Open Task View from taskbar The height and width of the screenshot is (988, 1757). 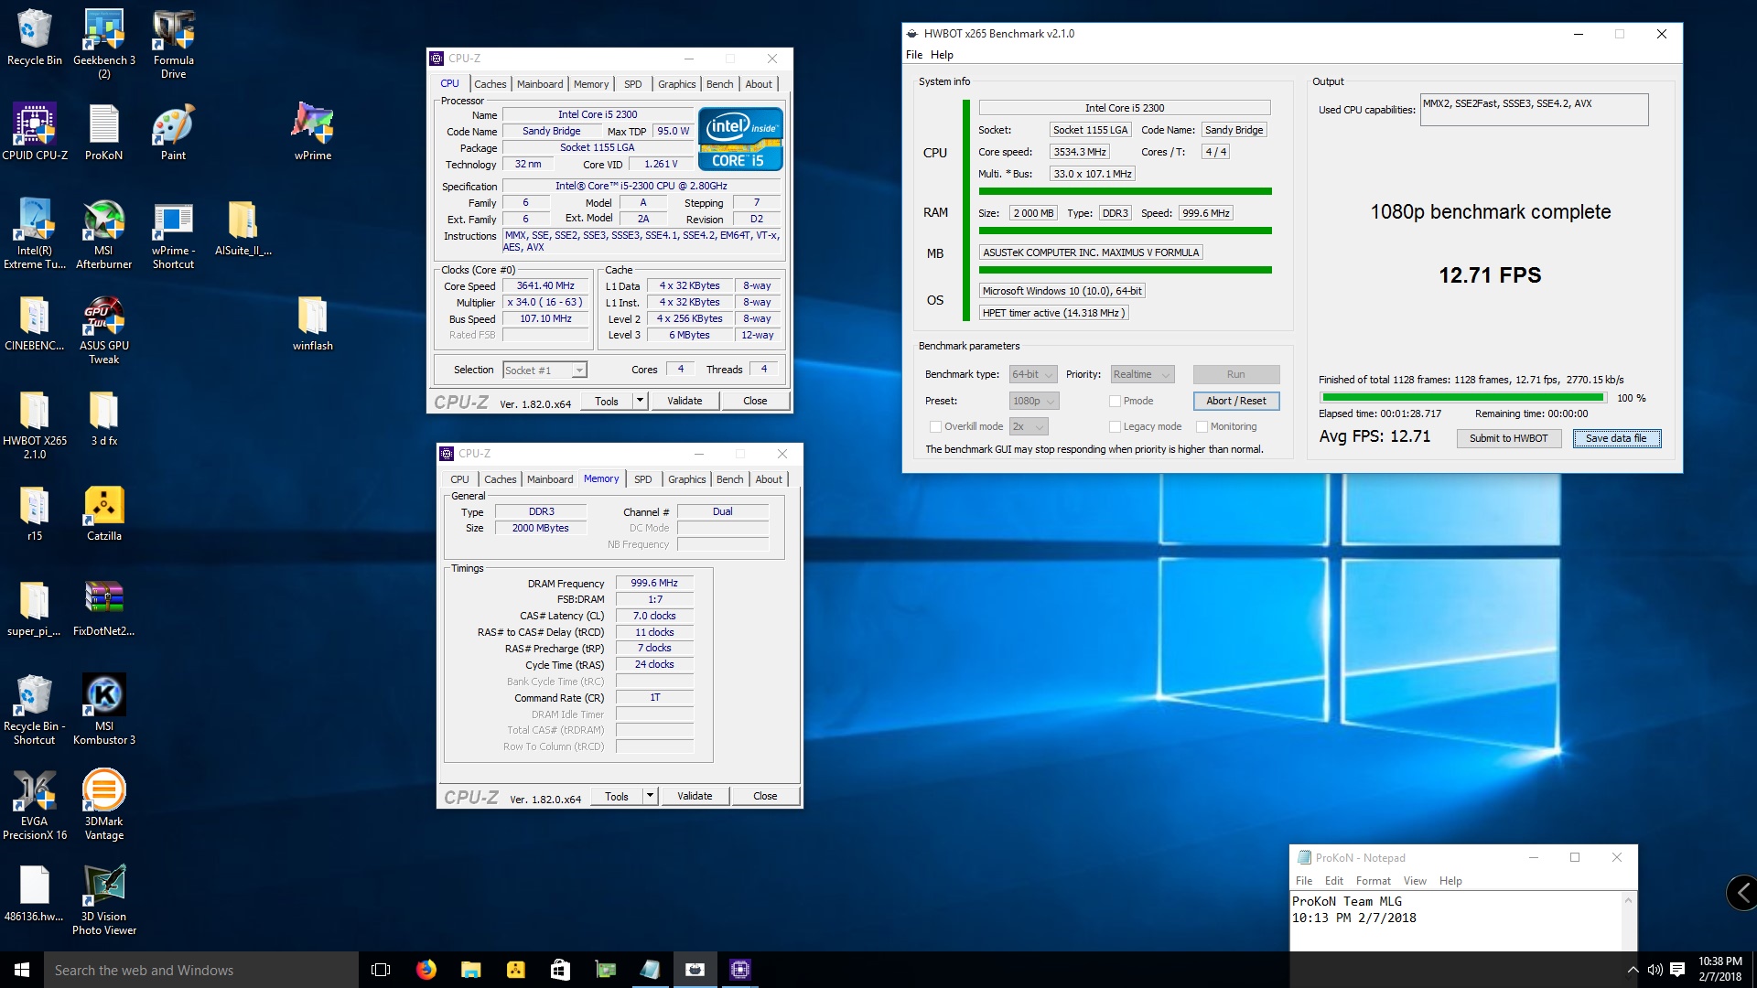[381, 970]
